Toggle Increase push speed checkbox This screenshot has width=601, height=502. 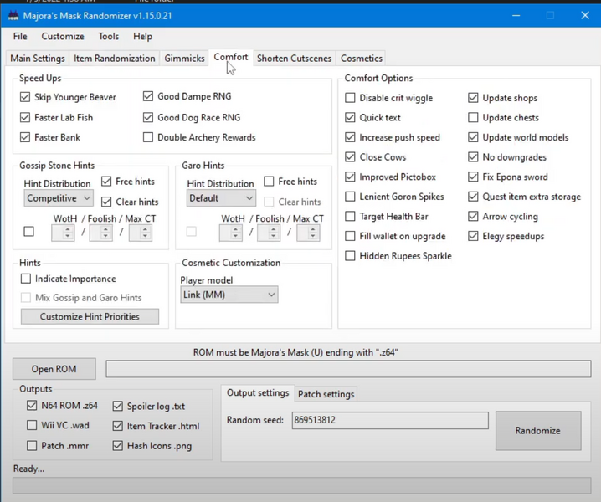350,137
